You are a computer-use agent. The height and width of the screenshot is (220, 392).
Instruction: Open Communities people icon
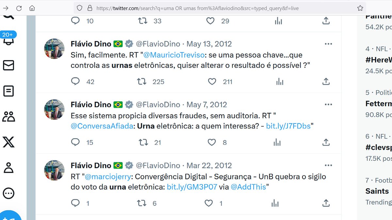8,116
